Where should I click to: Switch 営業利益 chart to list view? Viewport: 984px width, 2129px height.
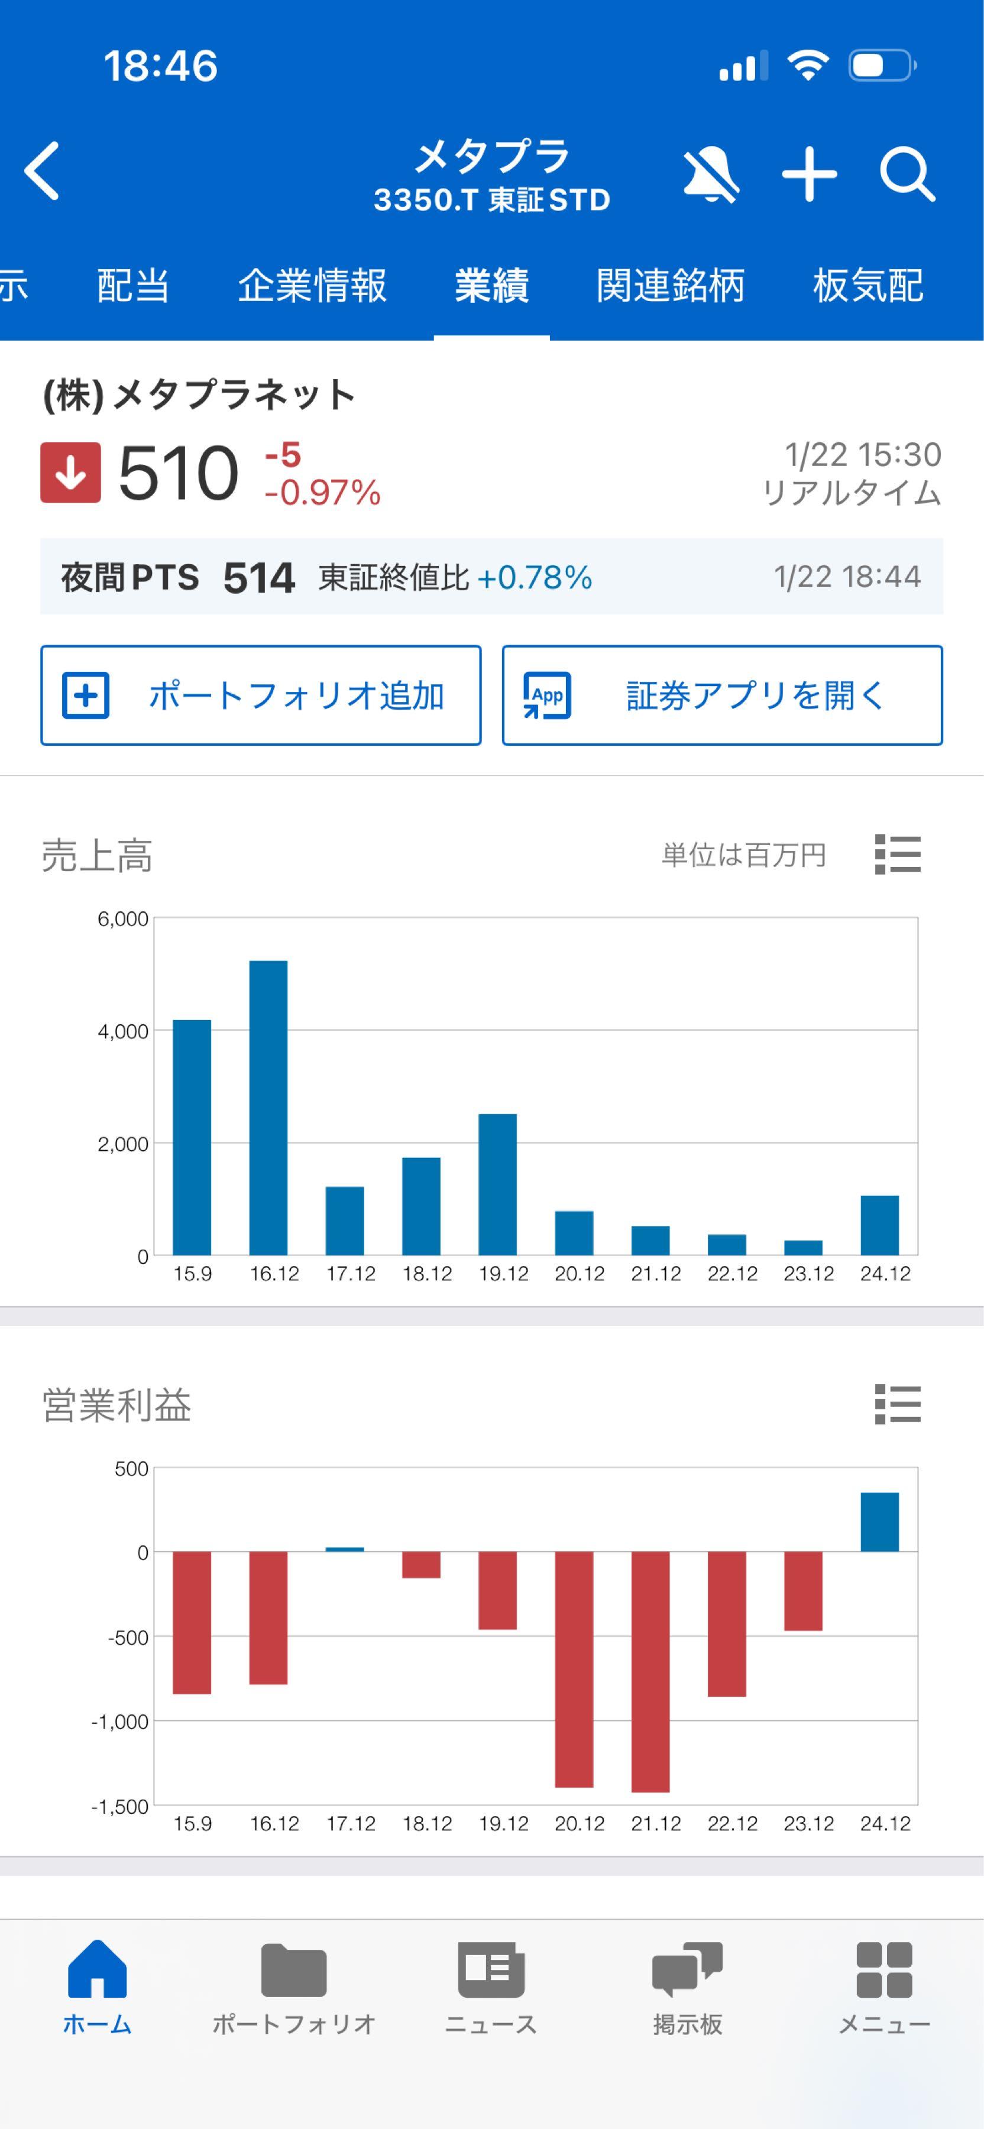point(899,1404)
